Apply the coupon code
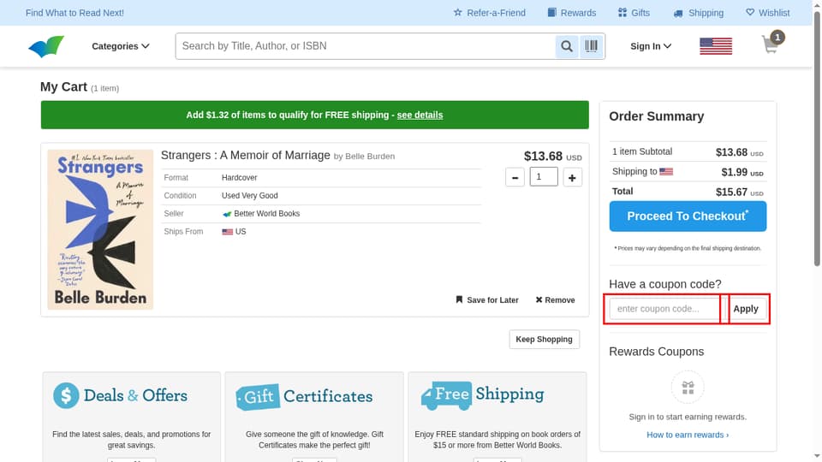Image resolution: width=822 pixels, height=462 pixels. pos(746,309)
